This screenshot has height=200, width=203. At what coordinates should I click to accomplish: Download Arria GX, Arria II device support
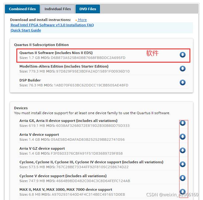coord(183,123)
